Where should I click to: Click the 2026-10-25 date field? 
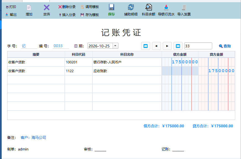pos(100,46)
